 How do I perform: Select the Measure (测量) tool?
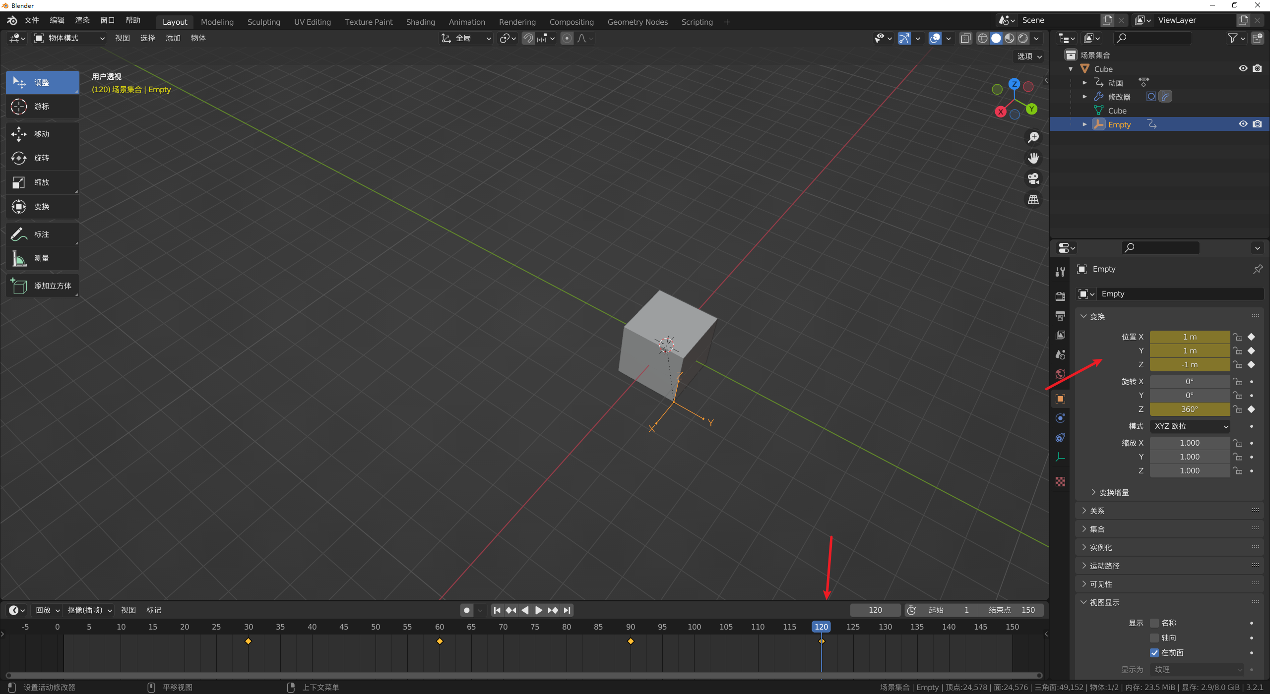(42, 258)
